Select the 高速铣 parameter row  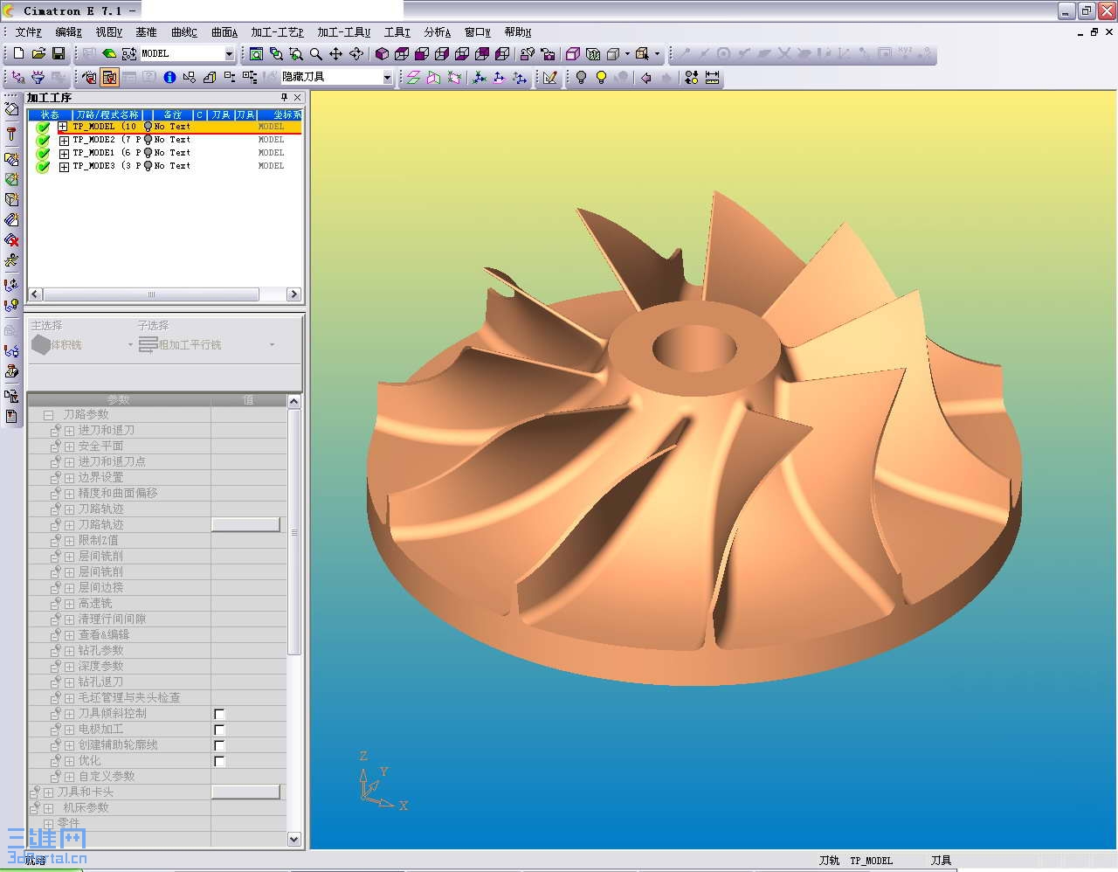tap(157, 604)
